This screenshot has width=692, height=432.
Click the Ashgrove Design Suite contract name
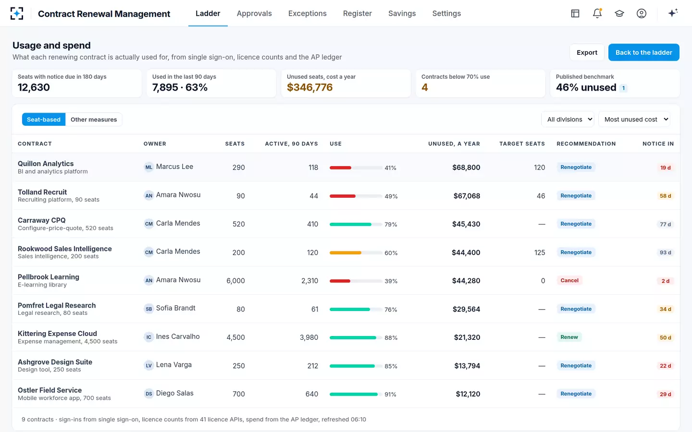coord(55,362)
